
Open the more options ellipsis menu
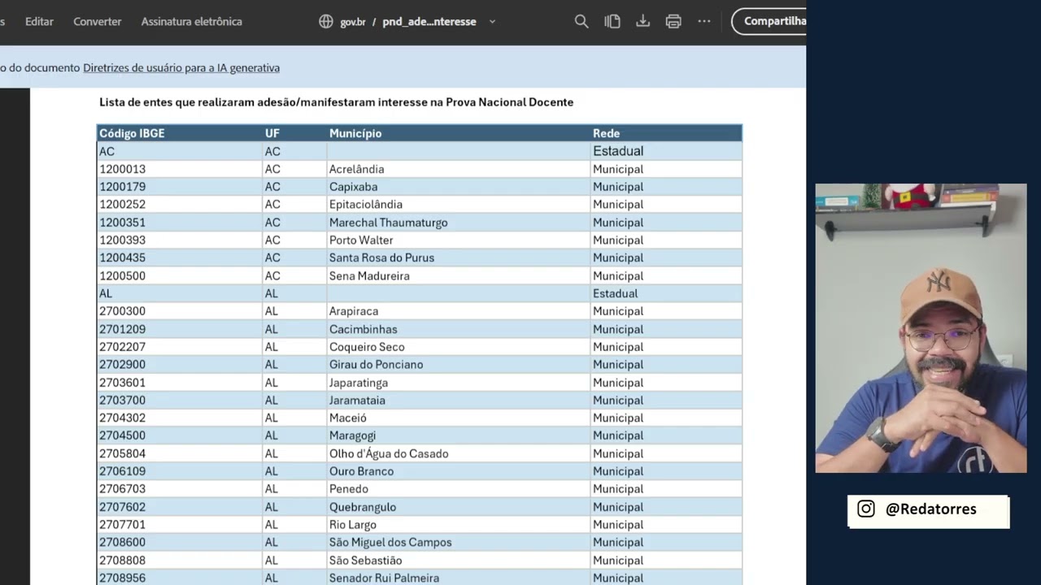click(704, 22)
